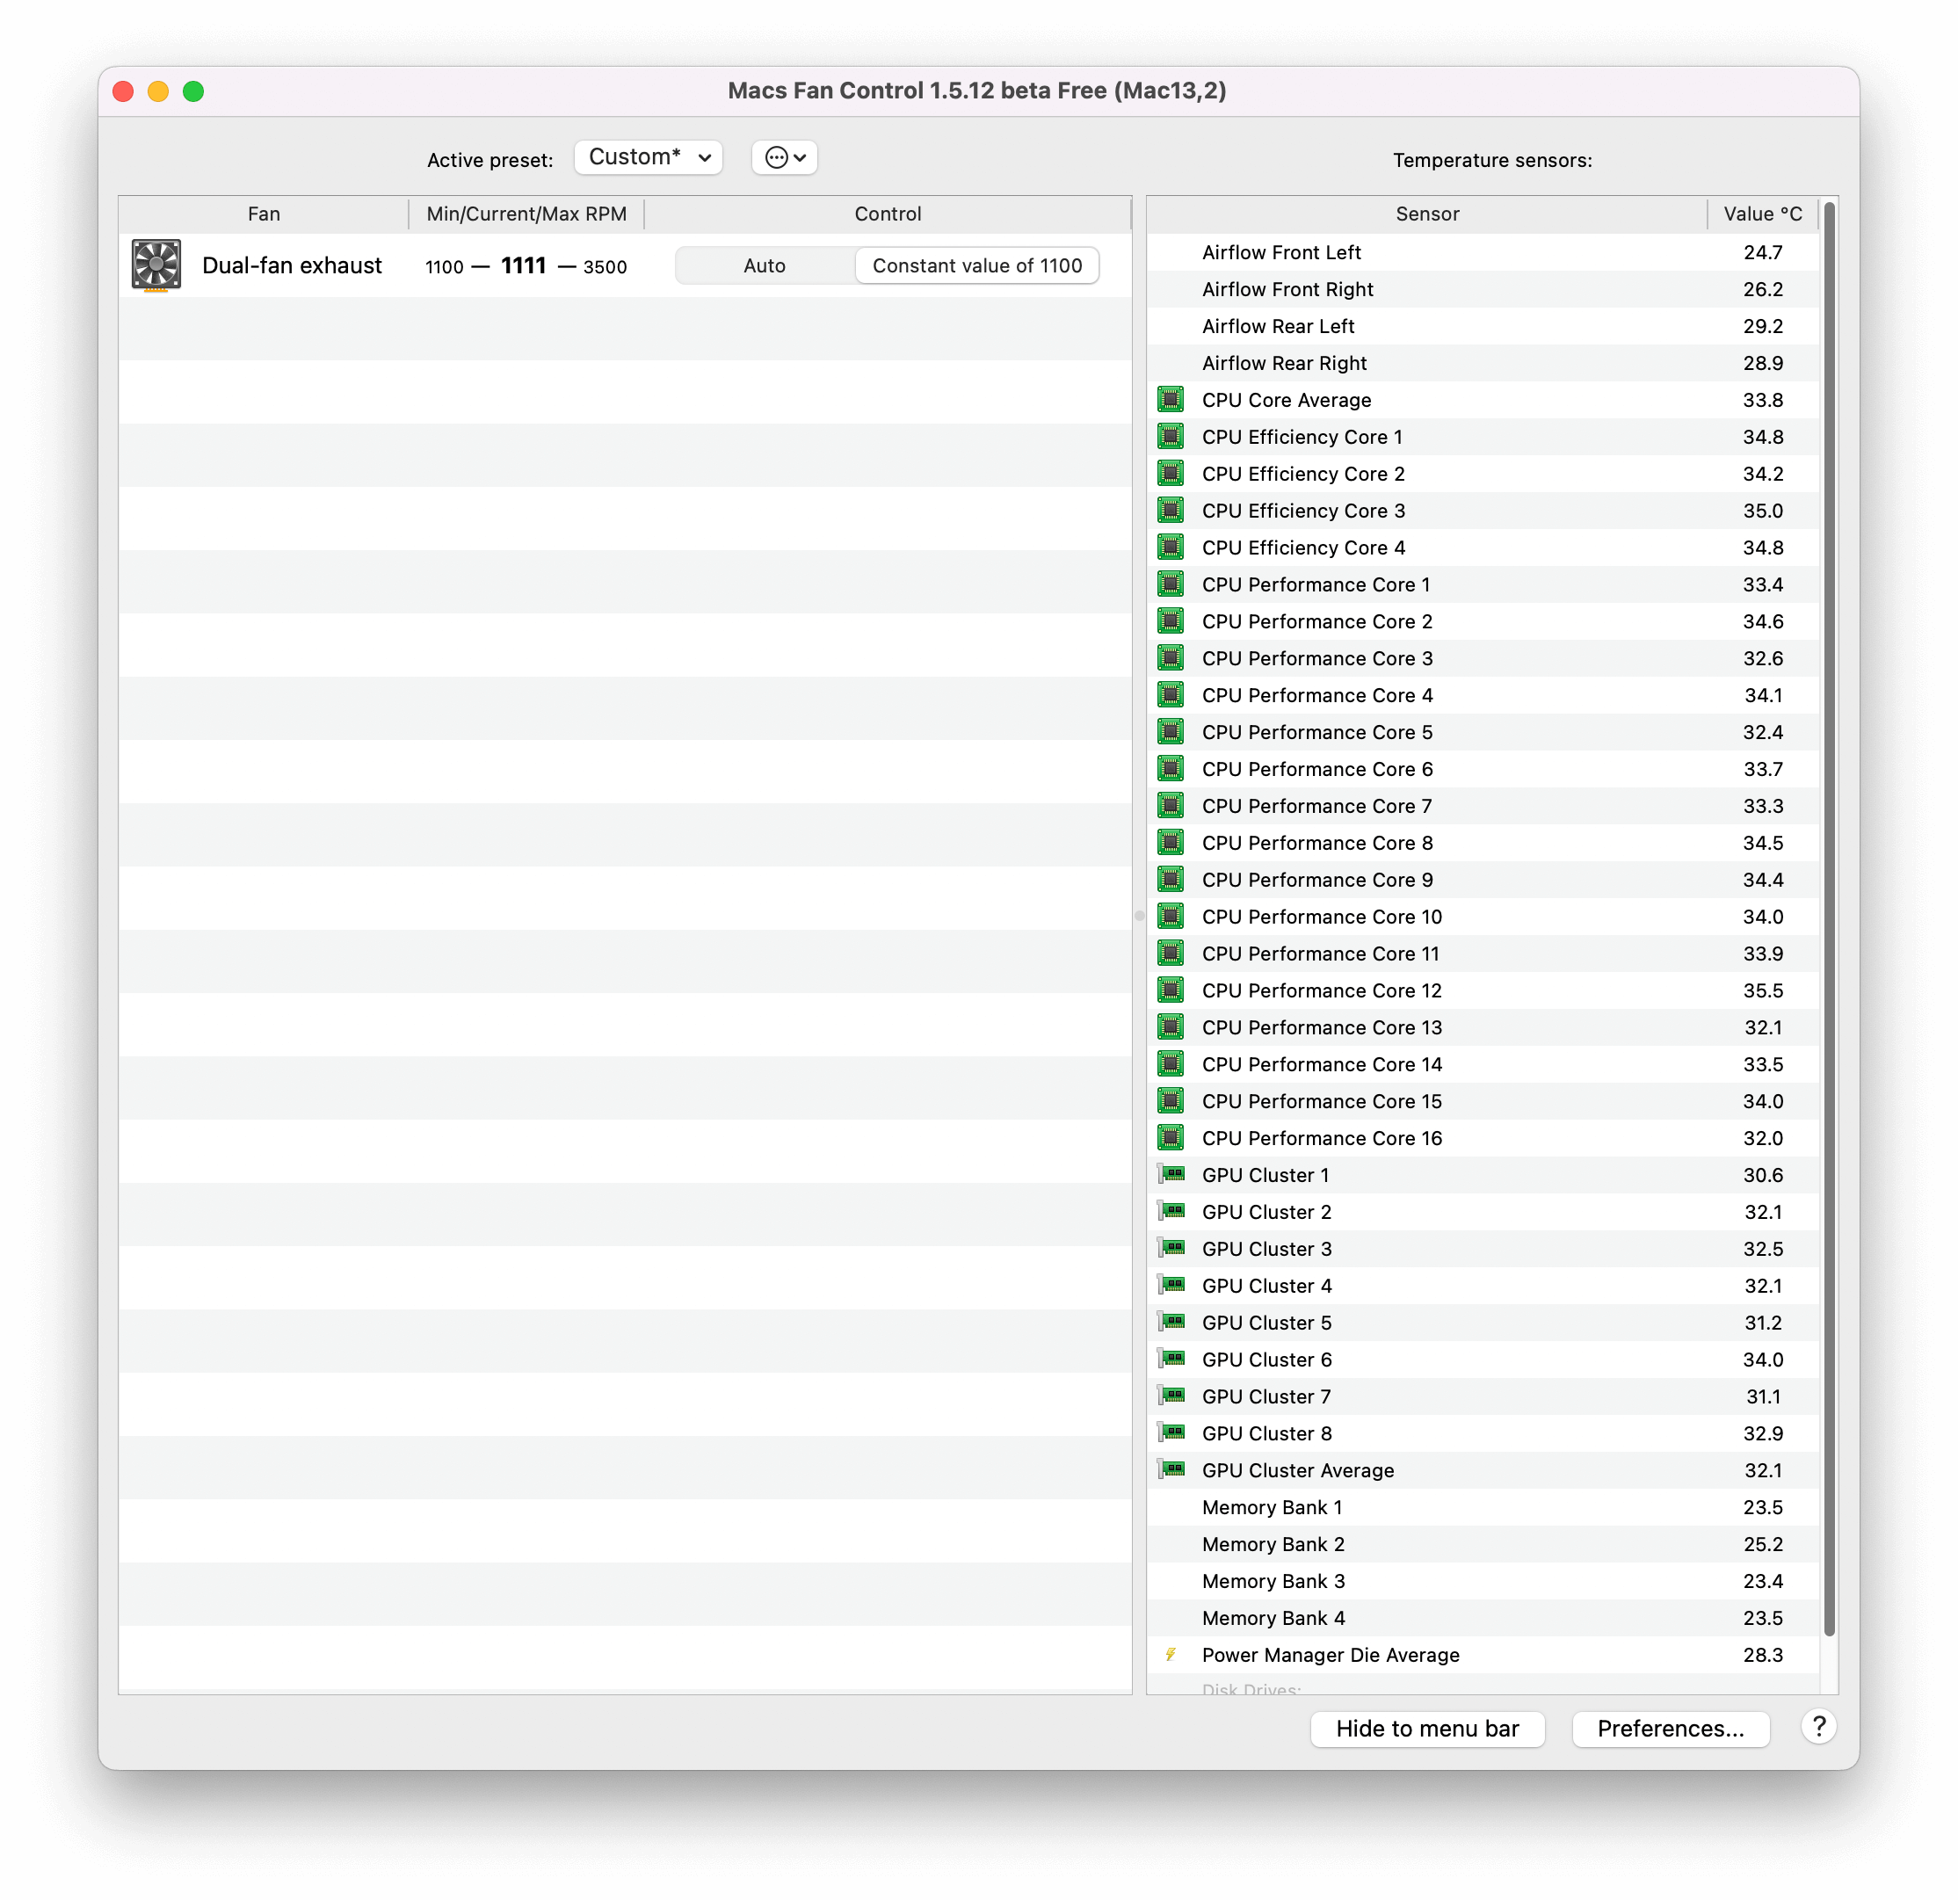
Task: Select the Memory Bank 4 sensor row
Action: (1483, 1618)
